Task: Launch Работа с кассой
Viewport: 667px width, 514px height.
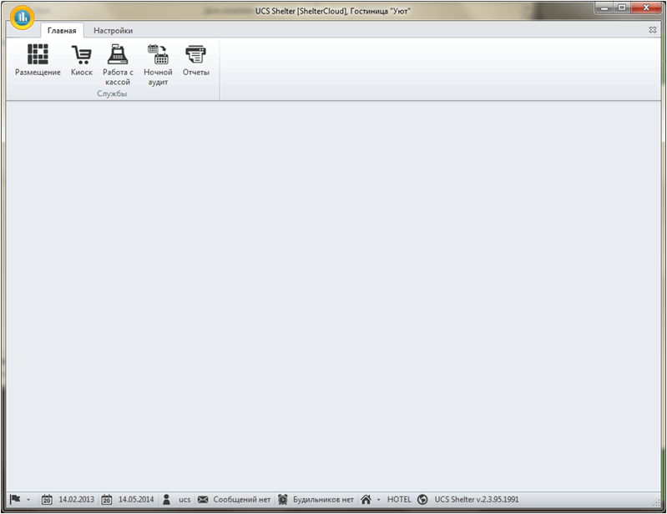Action: (x=118, y=64)
